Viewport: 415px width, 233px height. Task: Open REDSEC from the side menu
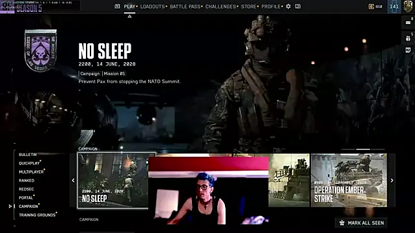point(27,189)
